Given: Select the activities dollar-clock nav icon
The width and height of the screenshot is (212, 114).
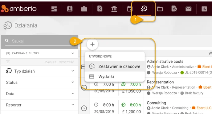Looking at the screenshot, I should coord(144,9).
